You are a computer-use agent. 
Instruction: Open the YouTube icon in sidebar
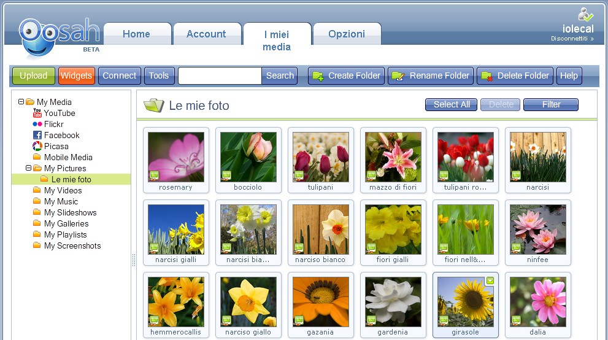click(37, 113)
